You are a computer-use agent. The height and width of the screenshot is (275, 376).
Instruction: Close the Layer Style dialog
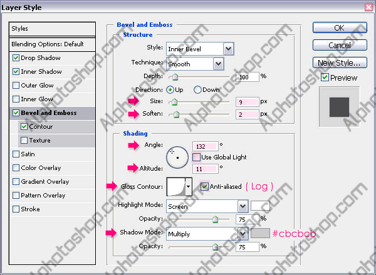(x=369, y=7)
